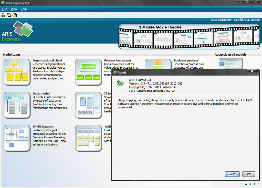The height and width of the screenshot is (188, 262).
Task: Click the ARIS Express 2.3 line in About dialog
Action: [140, 80]
